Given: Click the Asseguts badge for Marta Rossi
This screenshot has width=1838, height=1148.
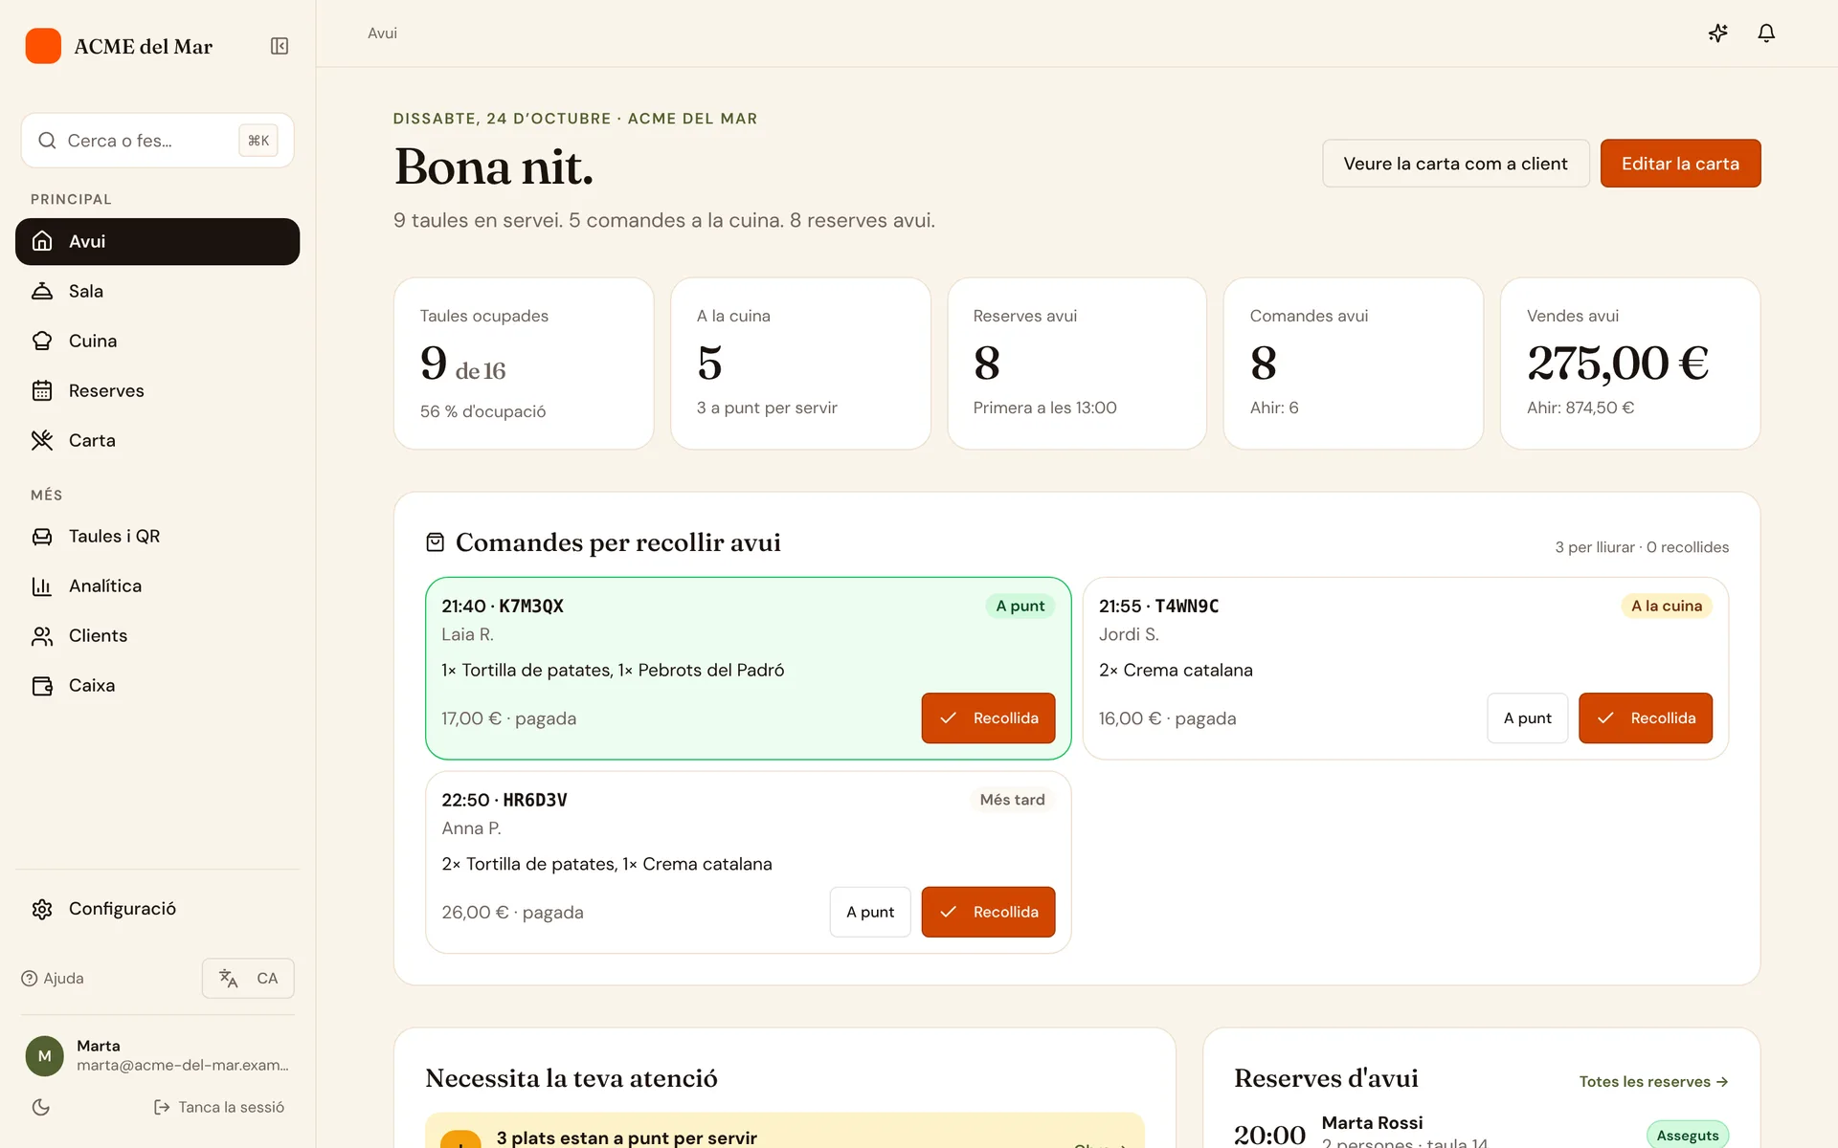Looking at the screenshot, I should pyautogui.click(x=1687, y=1135).
